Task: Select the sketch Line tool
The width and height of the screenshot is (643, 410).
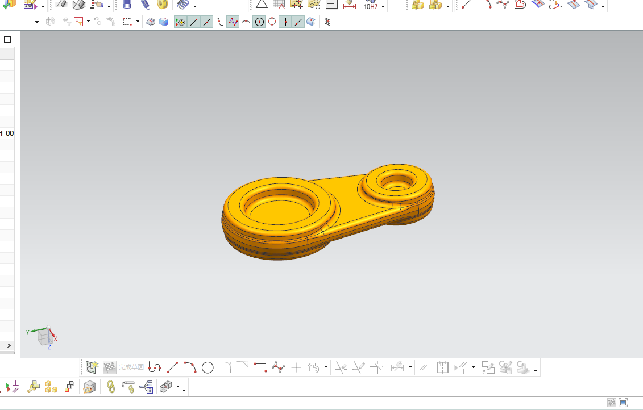Action: (172, 367)
